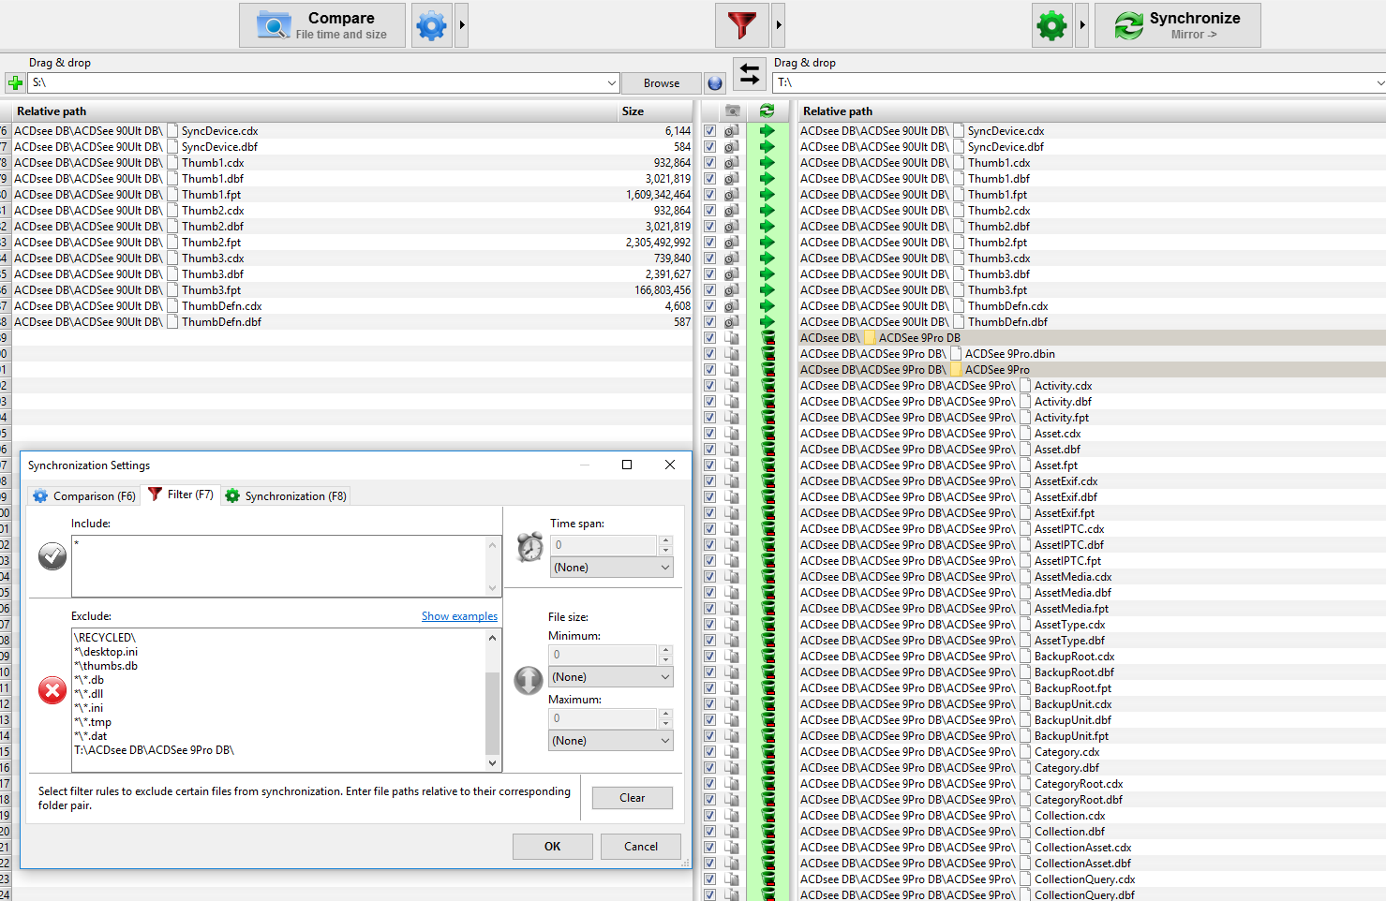Open filter settings red funnel icon
Viewport: 1386px width, 901px height.
[x=741, y=25]
